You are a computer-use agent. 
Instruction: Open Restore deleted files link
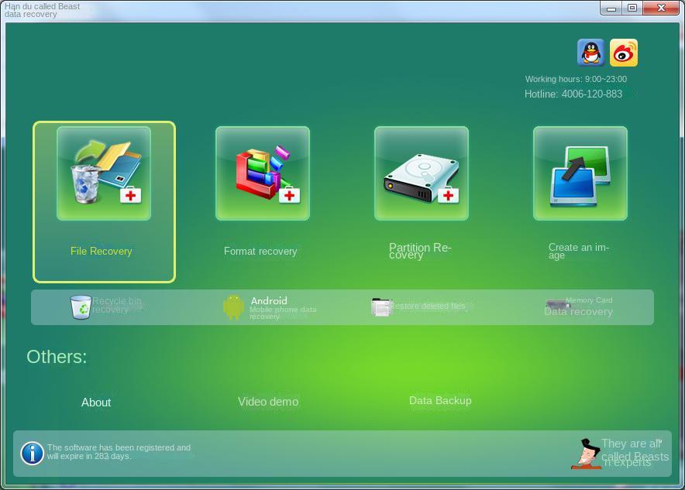[429, 306]
